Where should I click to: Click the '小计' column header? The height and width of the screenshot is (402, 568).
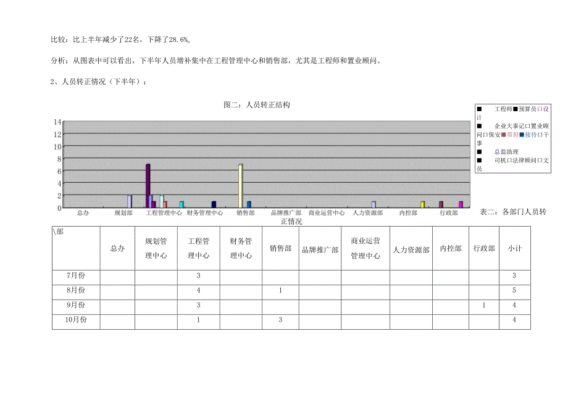515,248
